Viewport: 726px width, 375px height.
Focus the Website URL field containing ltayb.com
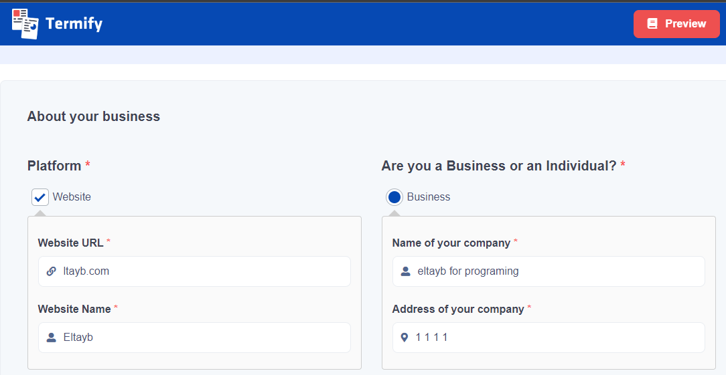pos(201,271)
